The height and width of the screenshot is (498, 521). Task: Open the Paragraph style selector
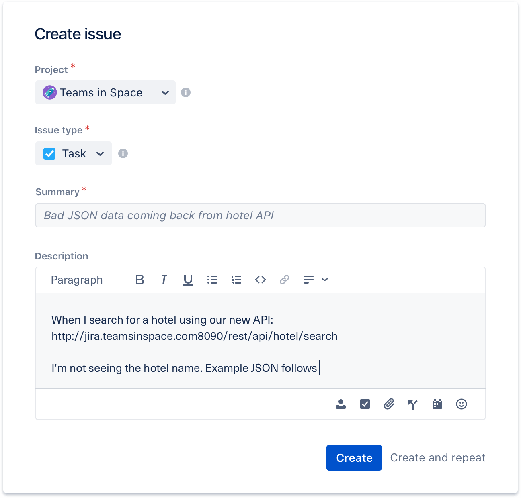[77, 280]
